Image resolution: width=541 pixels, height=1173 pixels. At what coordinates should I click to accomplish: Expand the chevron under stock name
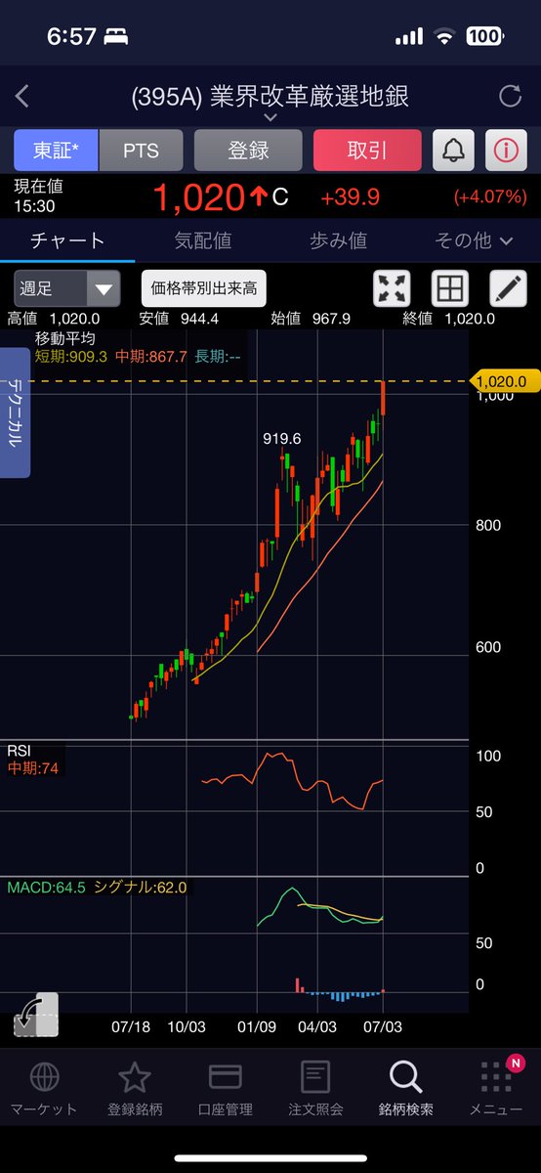[x=270, y=117]
